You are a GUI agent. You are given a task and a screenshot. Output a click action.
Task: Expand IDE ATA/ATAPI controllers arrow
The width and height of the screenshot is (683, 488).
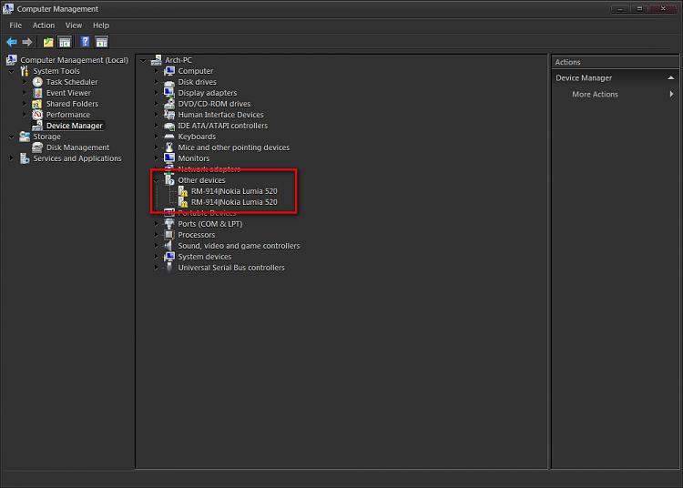pos(156,126)
